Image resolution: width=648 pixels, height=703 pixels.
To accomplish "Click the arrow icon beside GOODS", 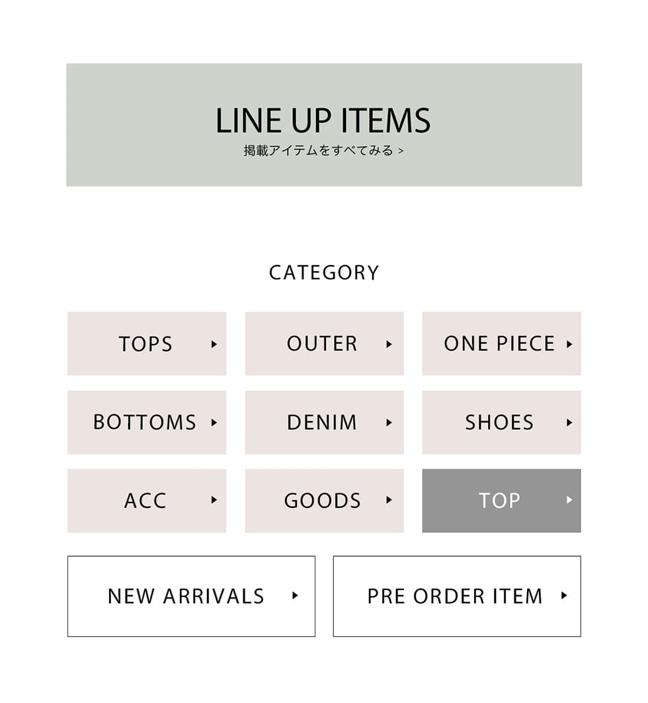I will 389,500.
